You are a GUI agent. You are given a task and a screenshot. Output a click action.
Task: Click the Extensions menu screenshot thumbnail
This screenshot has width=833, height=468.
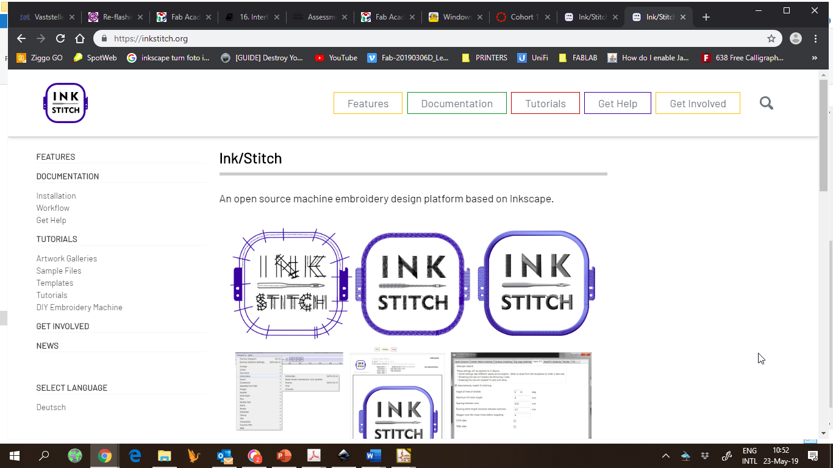289,391
